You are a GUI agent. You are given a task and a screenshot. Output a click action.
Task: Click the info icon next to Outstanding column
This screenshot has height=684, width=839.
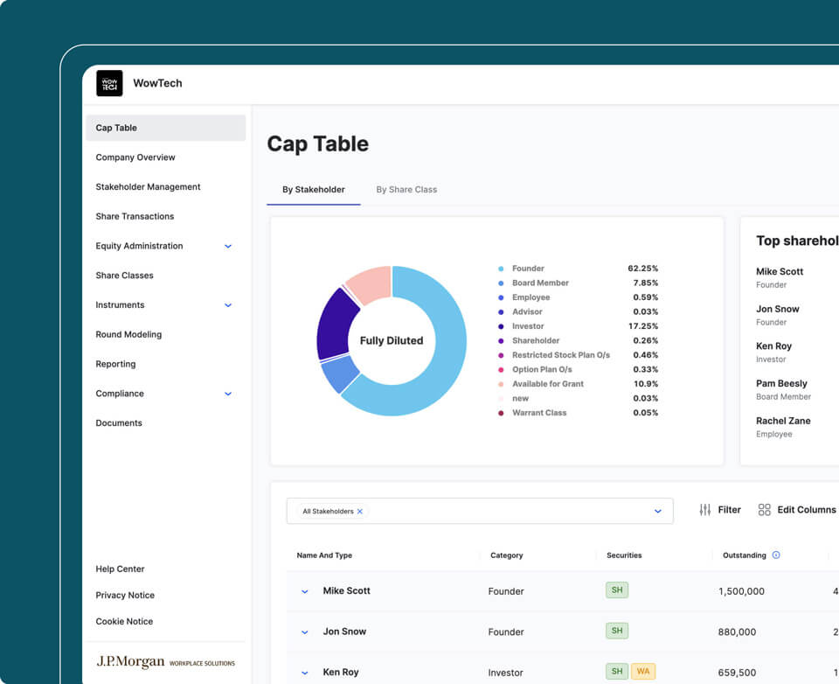tap(778, 555)
